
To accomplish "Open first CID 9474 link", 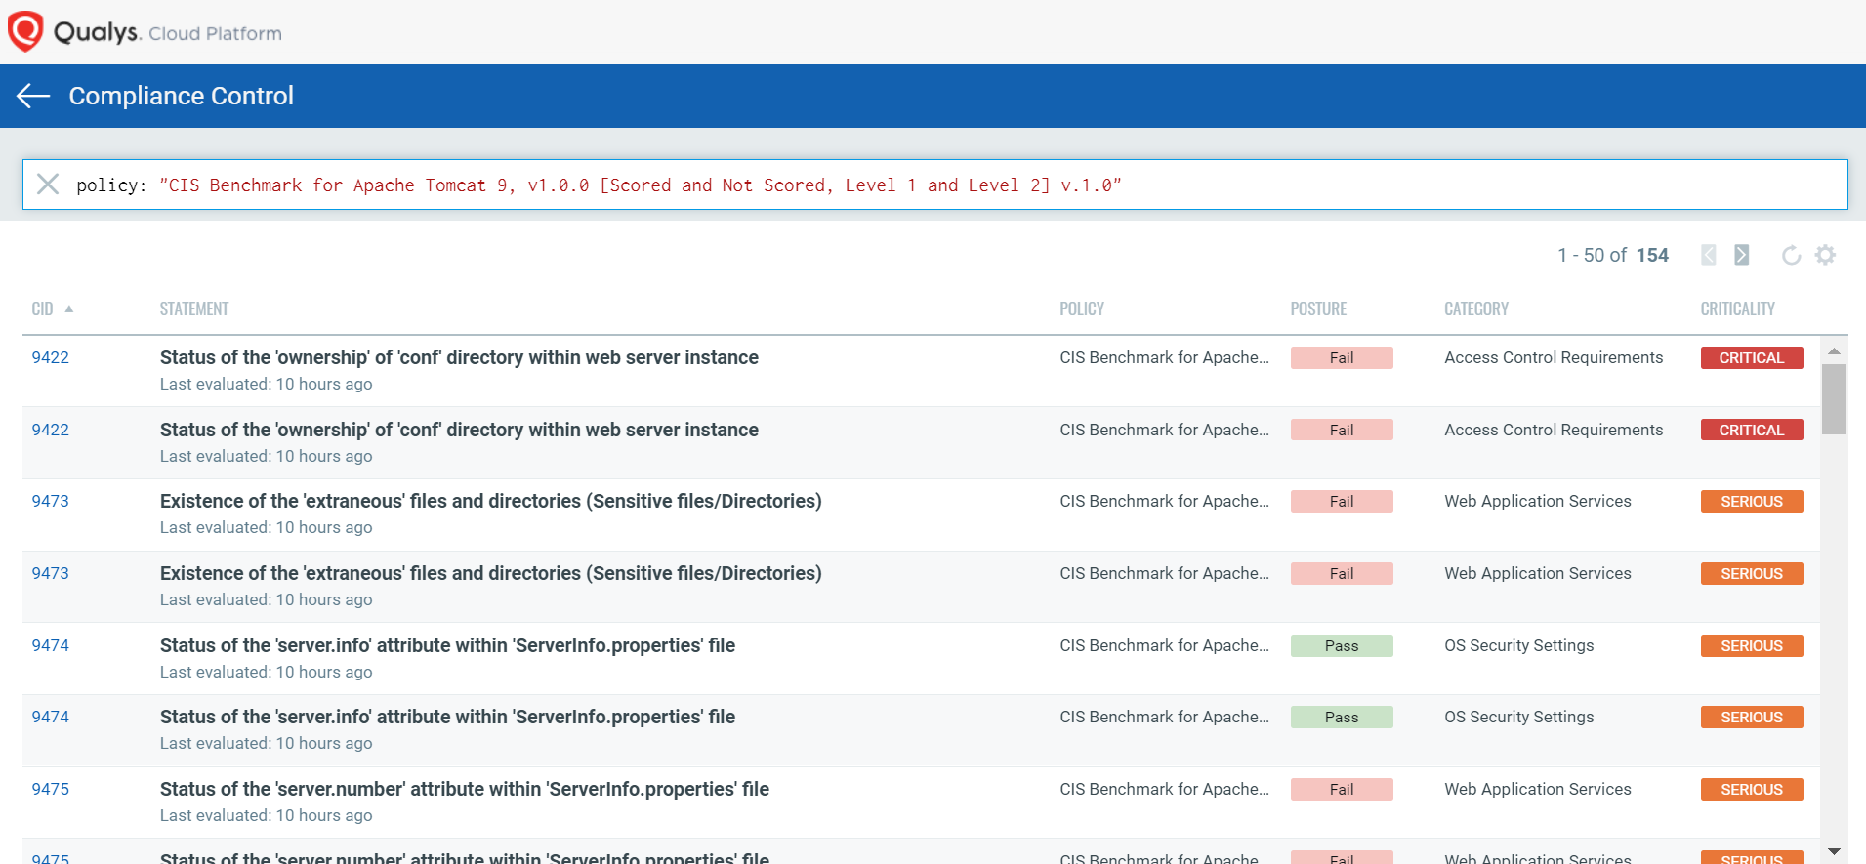I will [x=51, y=645].
